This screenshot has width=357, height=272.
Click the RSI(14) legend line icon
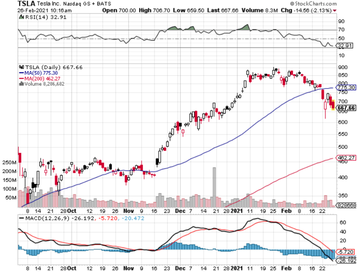pyautogui.click(x=21, y=17)
